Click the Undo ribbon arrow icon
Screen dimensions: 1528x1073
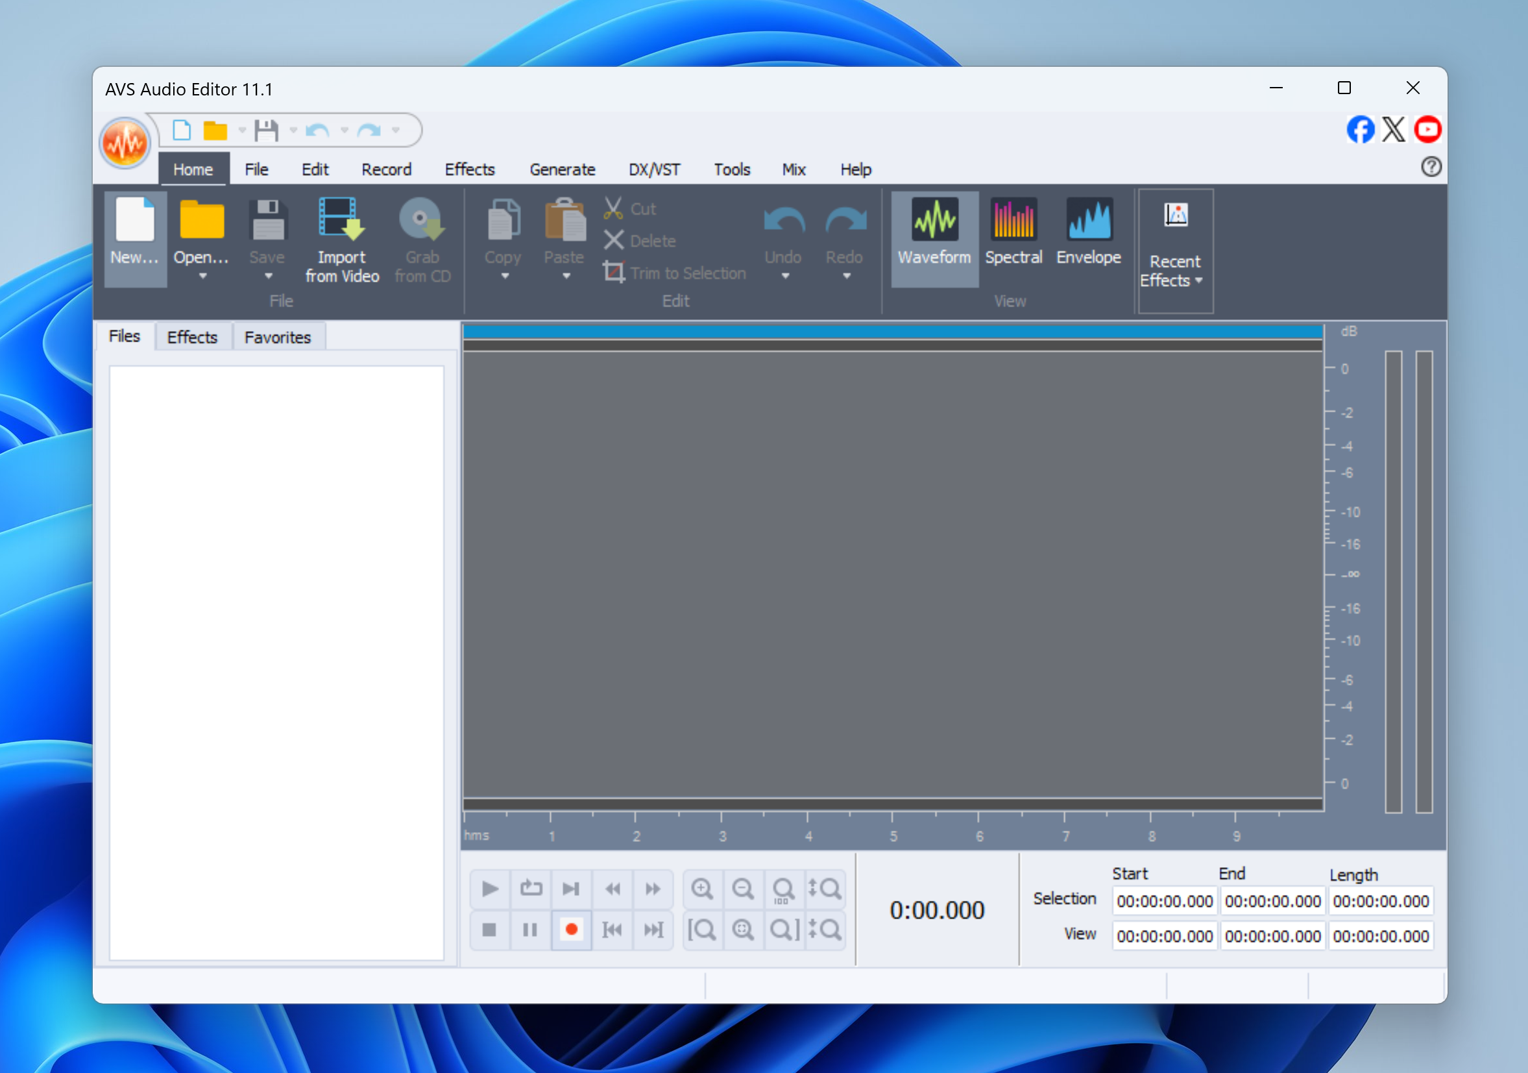tap(784, 221)
